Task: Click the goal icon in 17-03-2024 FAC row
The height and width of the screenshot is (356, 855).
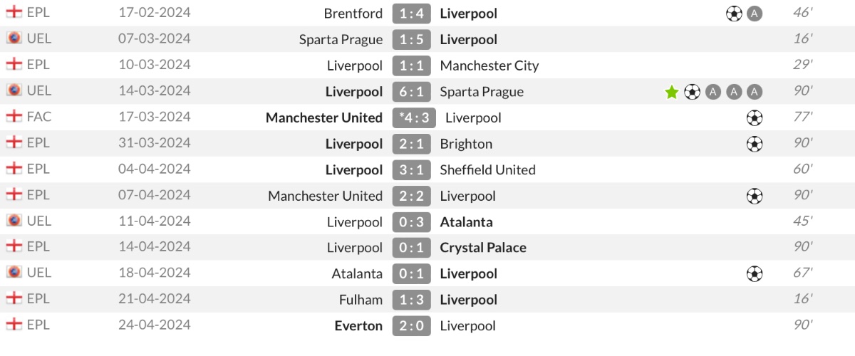Action: coord(755,117)
